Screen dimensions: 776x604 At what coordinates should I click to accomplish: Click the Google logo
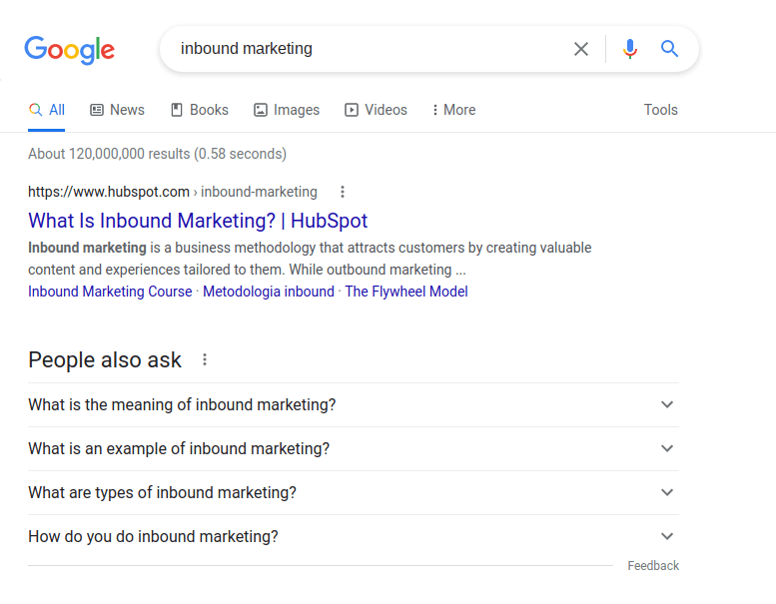(69, 49)
